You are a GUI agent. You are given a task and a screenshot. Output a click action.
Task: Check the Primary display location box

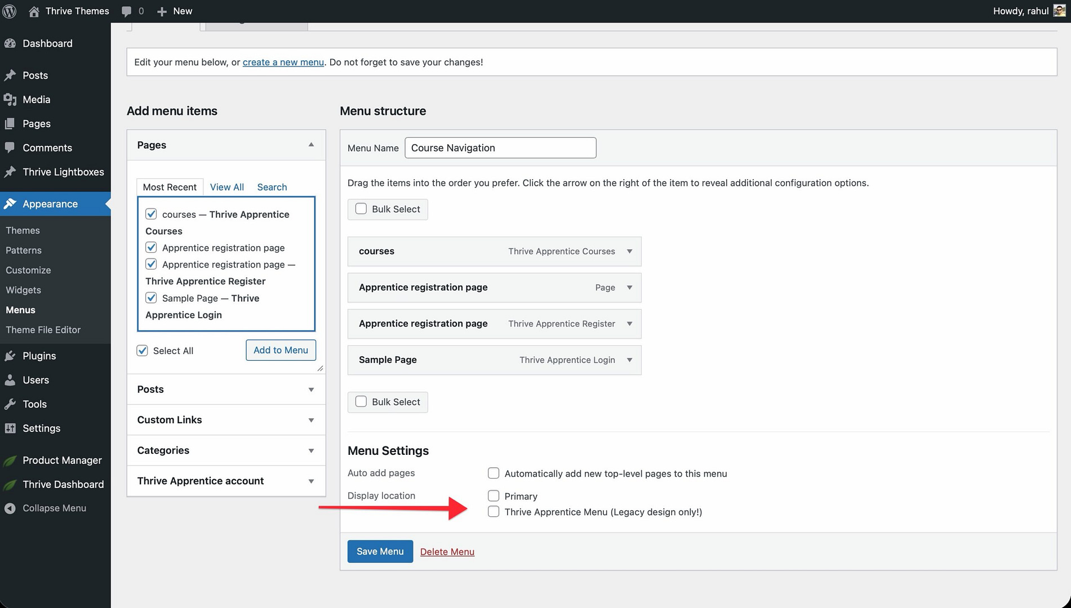494,496
